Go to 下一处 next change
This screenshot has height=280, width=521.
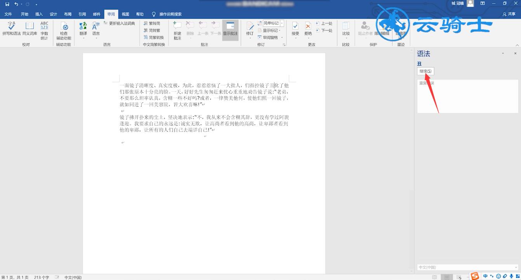coord(324,31)
